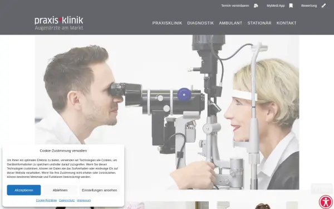This screenshot has width=334, height=209.
Task: Open the STATIONÄR menu
Action: pos(259,23)
